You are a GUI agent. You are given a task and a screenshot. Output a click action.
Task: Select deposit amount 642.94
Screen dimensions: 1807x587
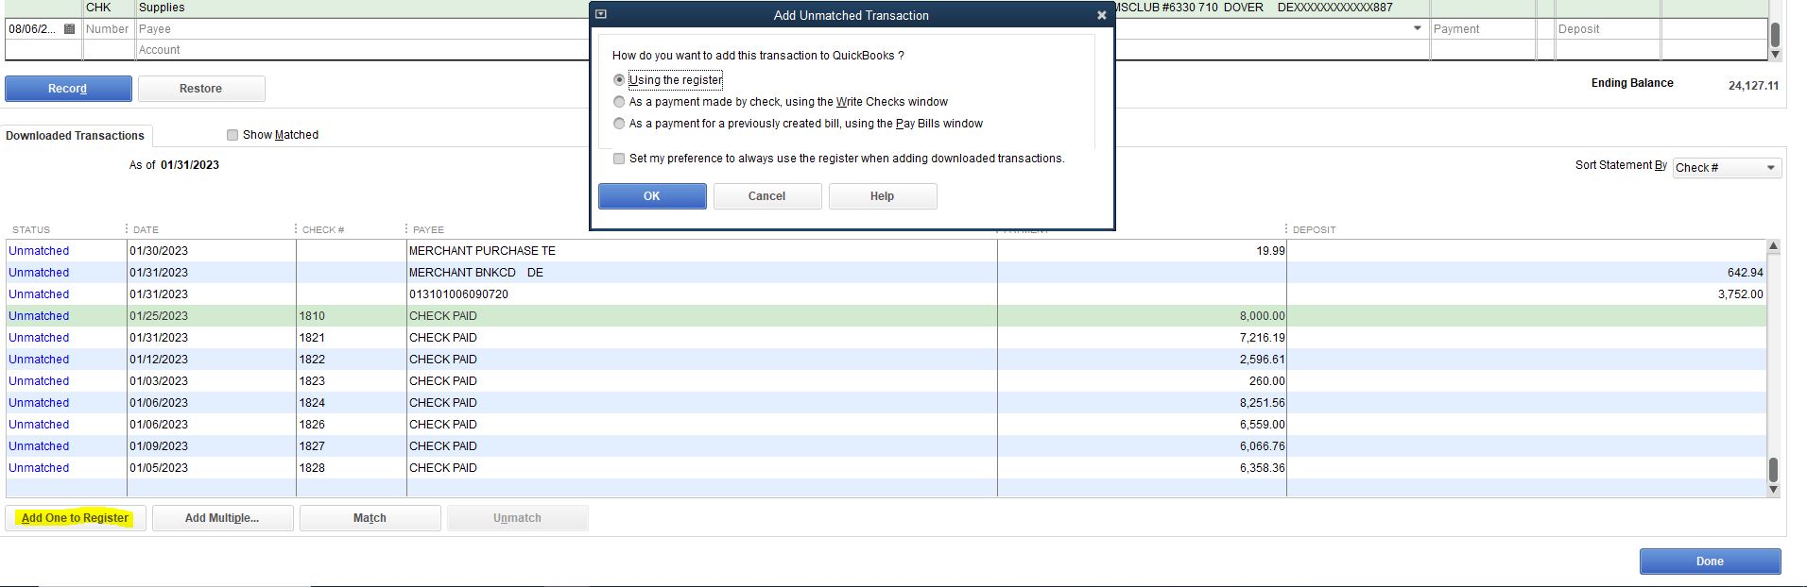[1745, 273]
